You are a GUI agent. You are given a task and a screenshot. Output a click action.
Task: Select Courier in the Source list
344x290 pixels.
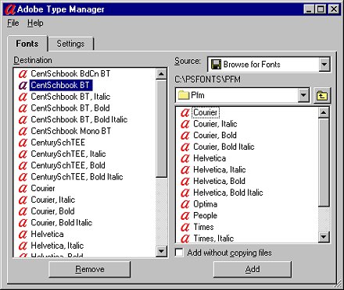point(206,112)
